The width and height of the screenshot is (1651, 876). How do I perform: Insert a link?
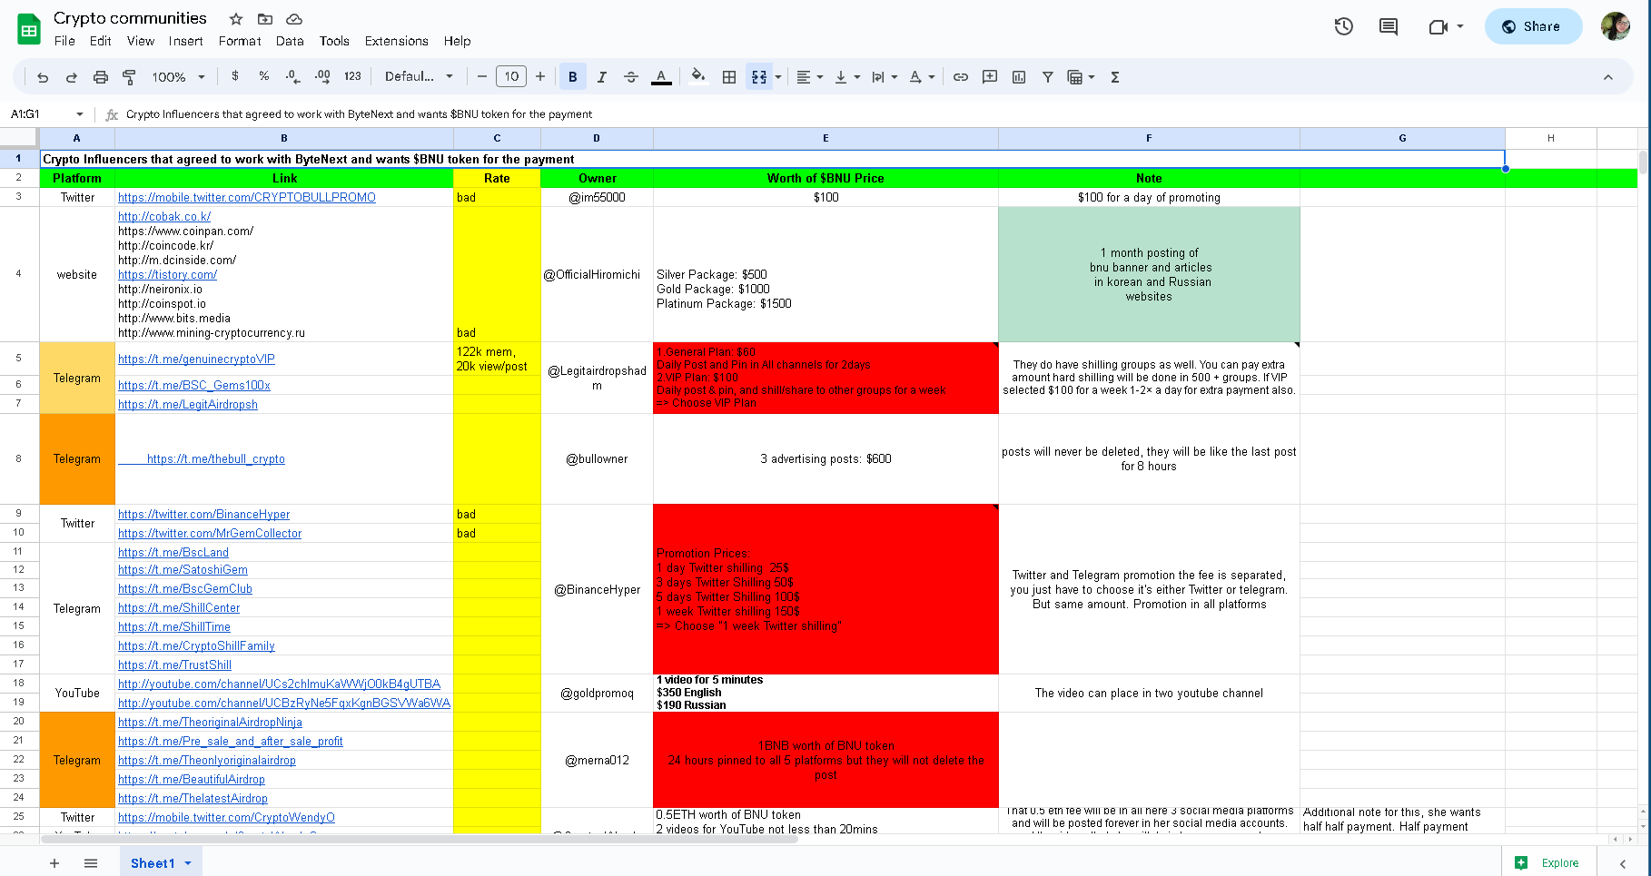(960, 77)
